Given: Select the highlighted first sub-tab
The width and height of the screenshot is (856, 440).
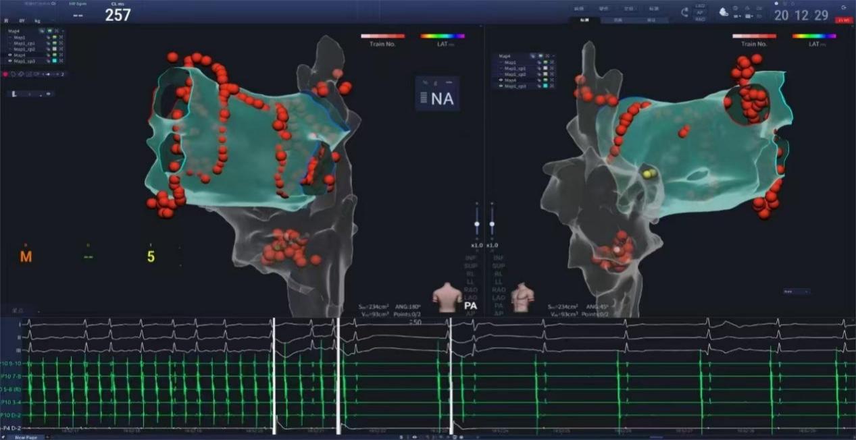Looking at the screenshot, I should pos(584,20).
